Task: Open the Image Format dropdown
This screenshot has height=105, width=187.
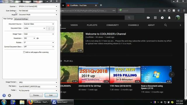Action: [38, 82]
